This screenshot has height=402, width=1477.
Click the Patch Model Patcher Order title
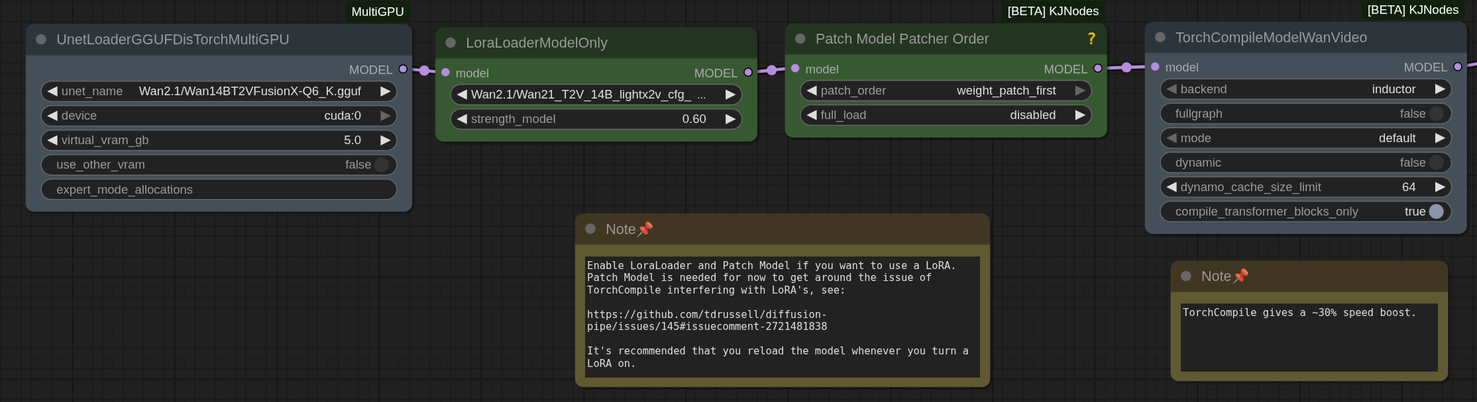(x=902, y=39)
